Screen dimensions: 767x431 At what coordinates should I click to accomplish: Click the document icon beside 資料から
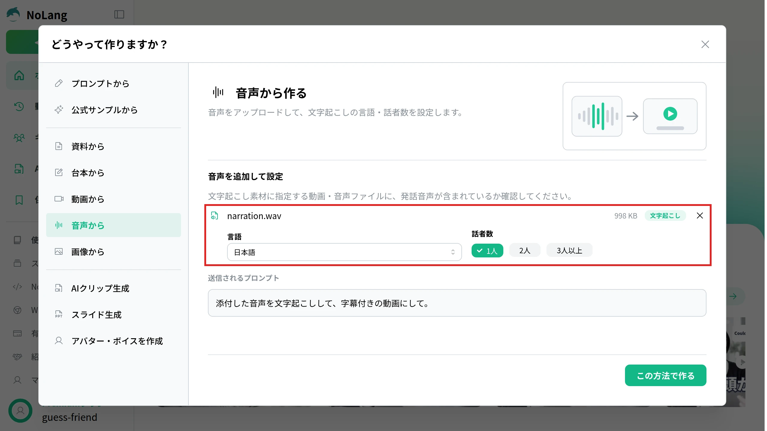(59, 146)
